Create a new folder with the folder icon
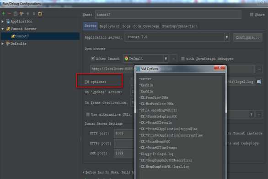Viewport: 268px width, 179px height. [x=40, y=14]
